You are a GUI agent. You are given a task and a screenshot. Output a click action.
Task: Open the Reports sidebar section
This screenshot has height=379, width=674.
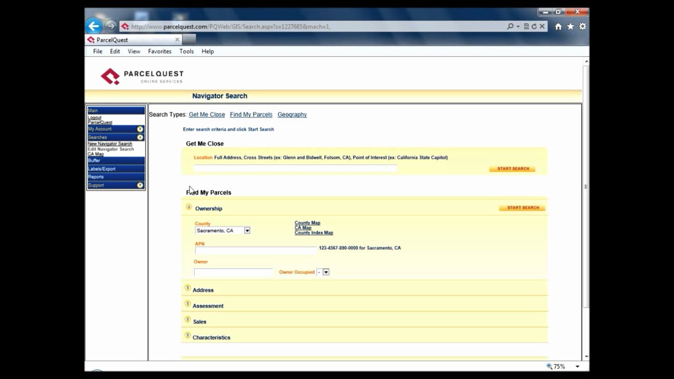pos(116,177)
